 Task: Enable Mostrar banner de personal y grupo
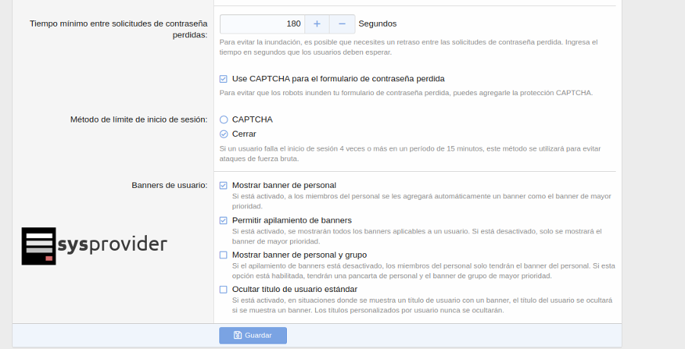click(x=224, y=255)
